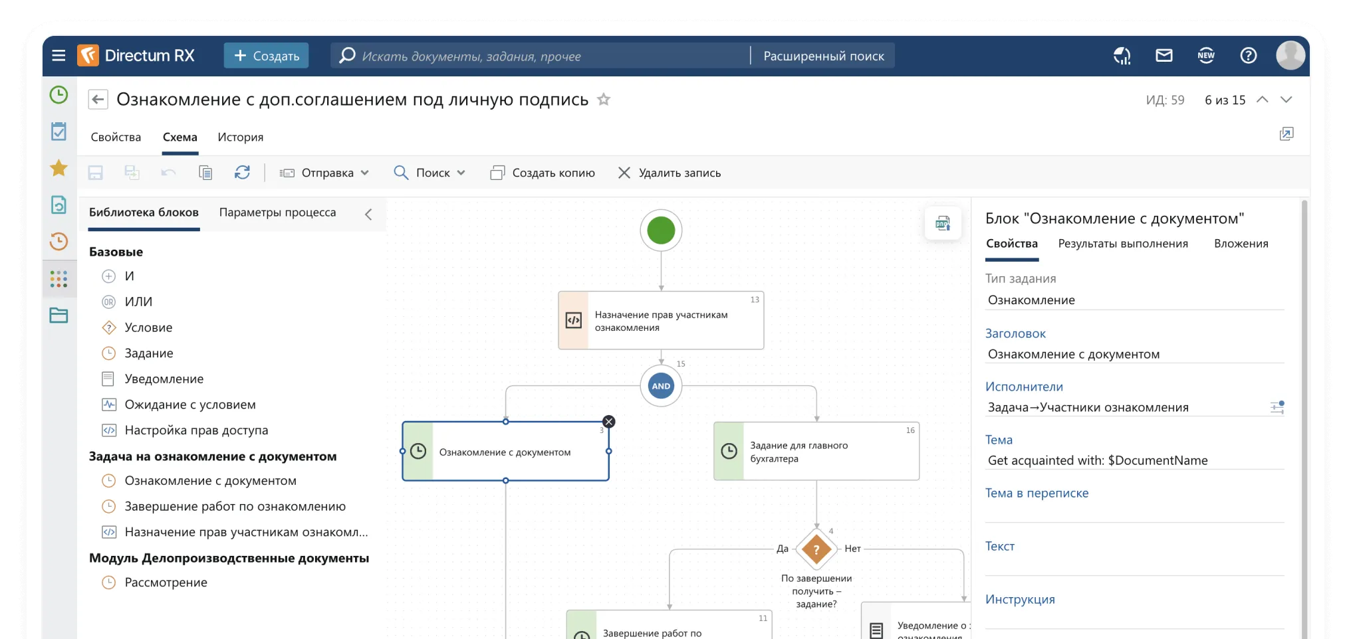Open the Исполнители settings sliders icon
This screenshot has width=1351, height=639.
1277,407
